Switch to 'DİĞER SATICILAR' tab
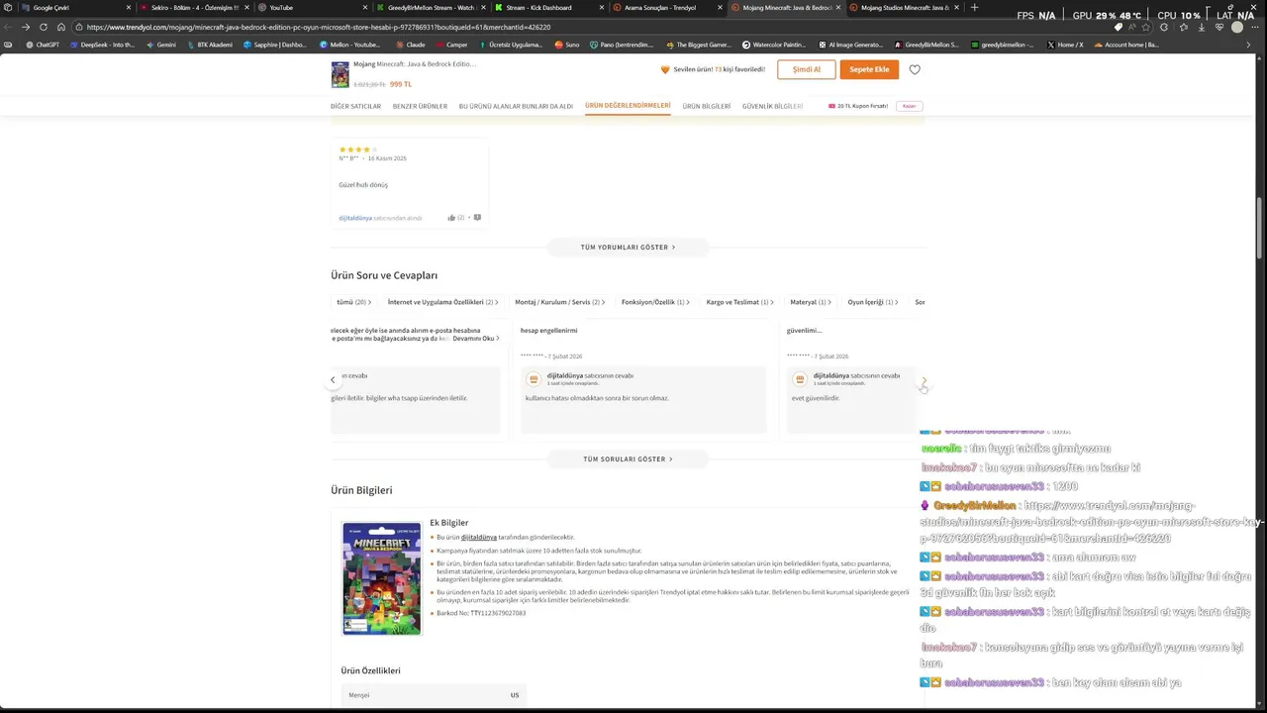Screen dimensions: 1267x713 (355, 106)
